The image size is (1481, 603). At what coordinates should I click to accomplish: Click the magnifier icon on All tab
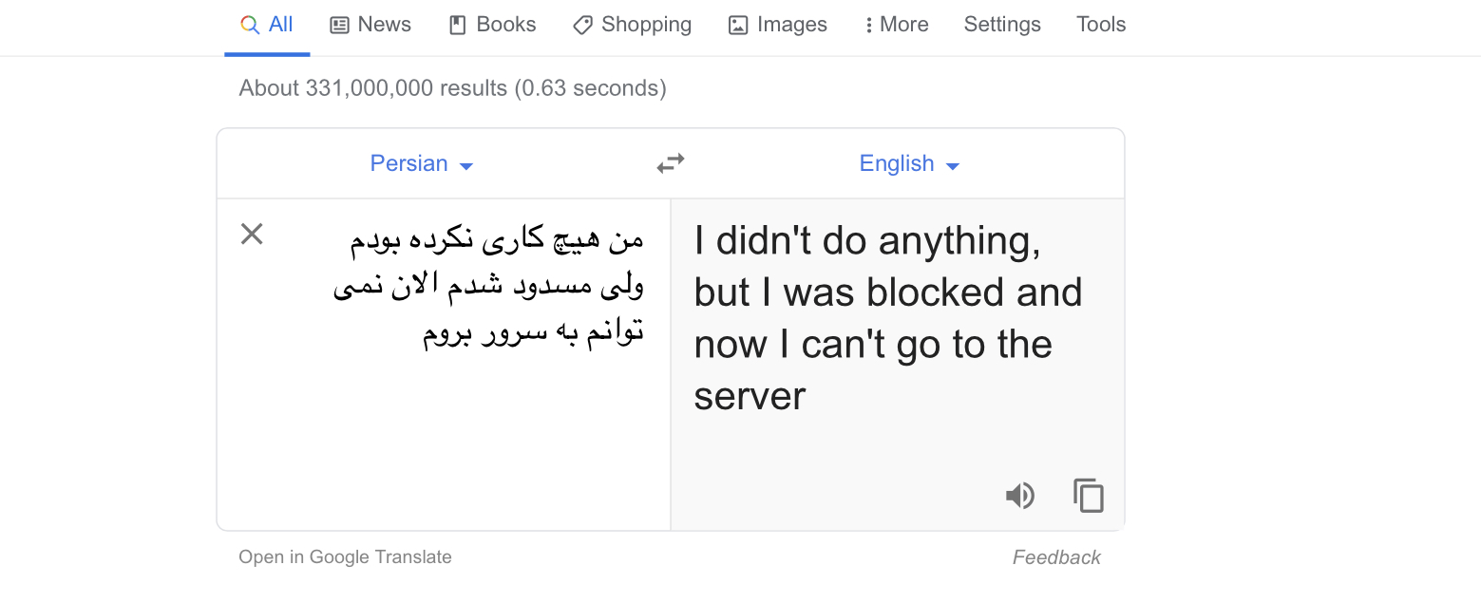250,25
